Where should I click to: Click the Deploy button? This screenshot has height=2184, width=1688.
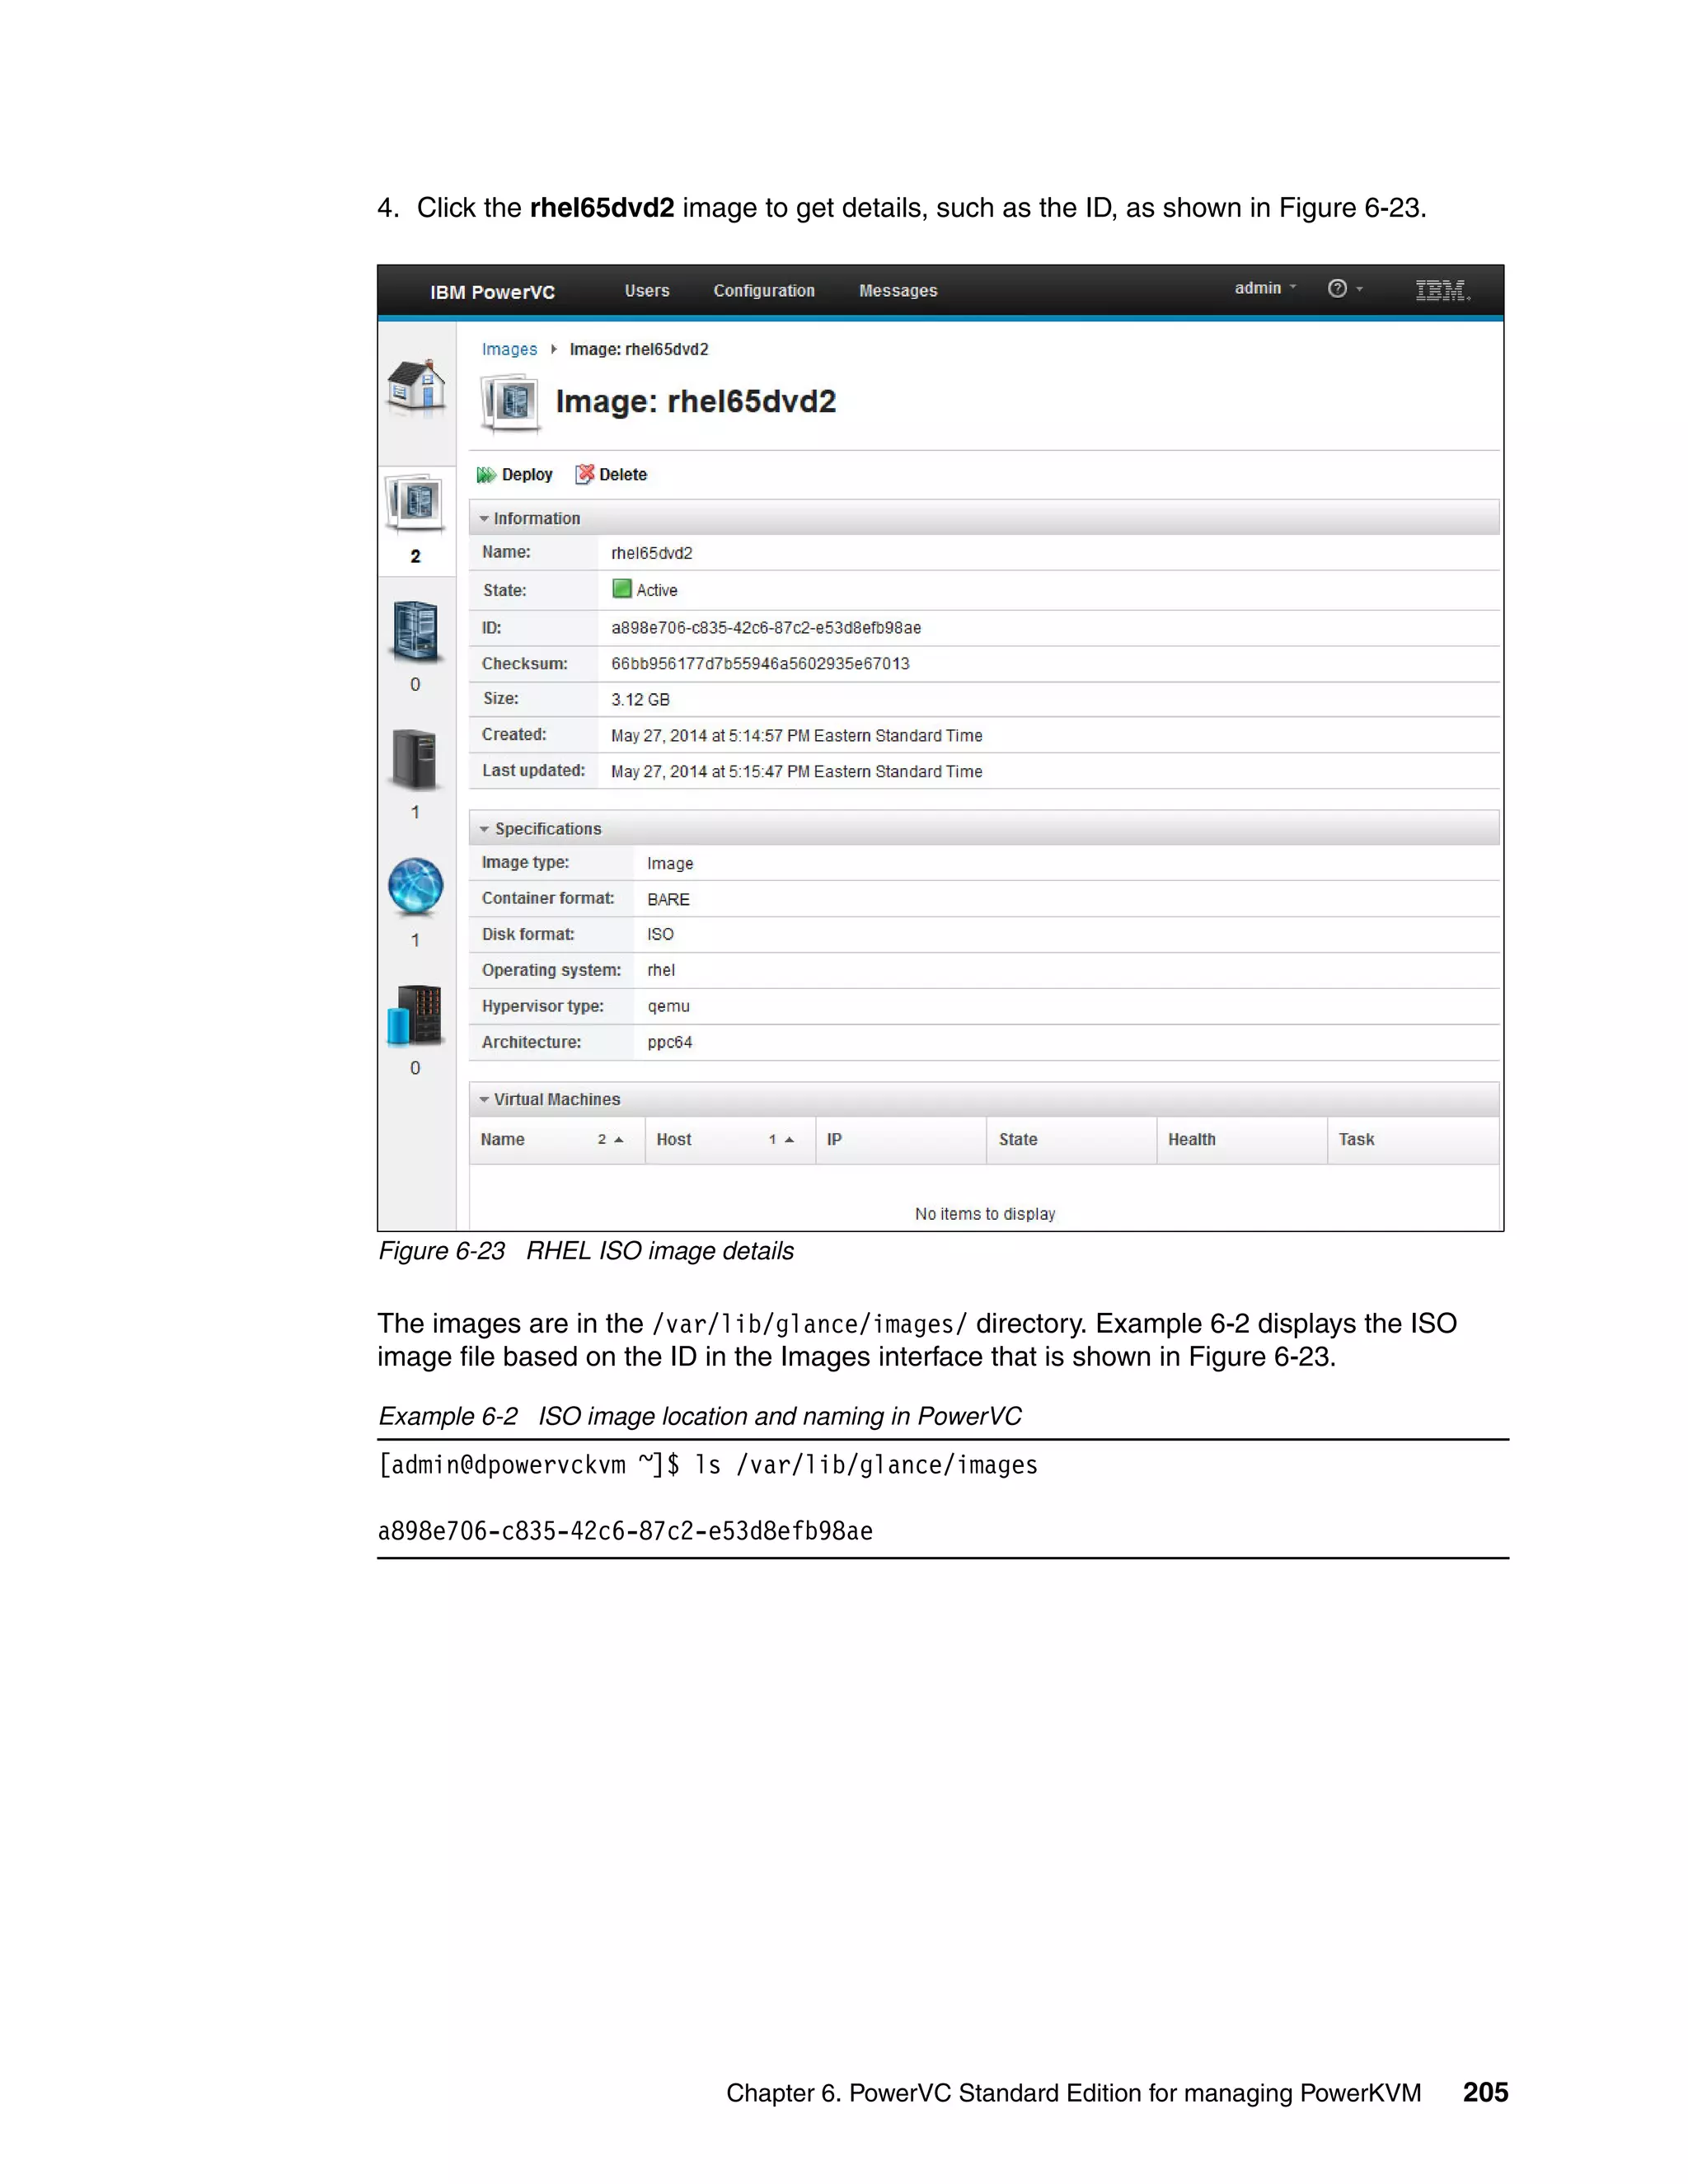point(515,475)
